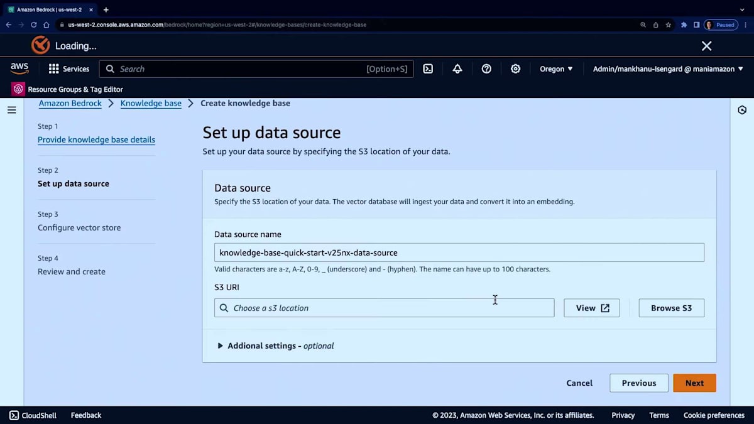This screenshot has height=424, width=754.
Task: Open Cookie preferences in footer
Action: pos(714,415)
